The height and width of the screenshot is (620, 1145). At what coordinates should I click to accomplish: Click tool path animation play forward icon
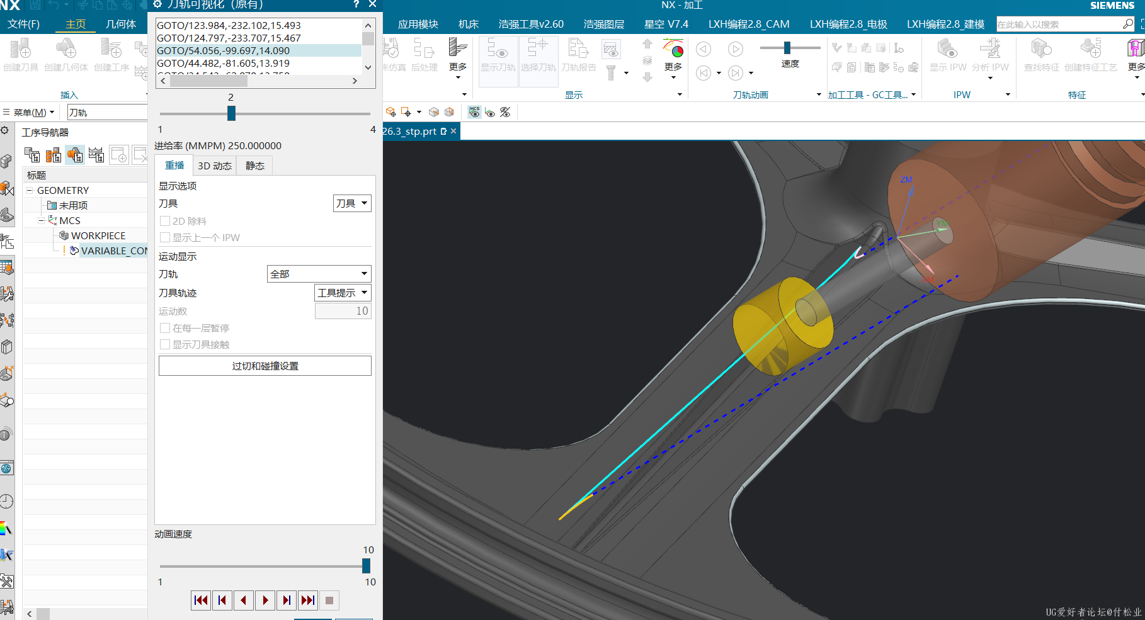click(735, 49)
